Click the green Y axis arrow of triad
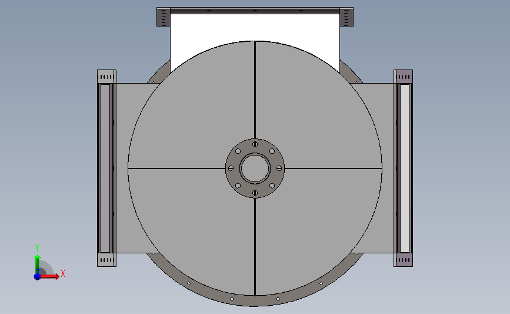 37,265
